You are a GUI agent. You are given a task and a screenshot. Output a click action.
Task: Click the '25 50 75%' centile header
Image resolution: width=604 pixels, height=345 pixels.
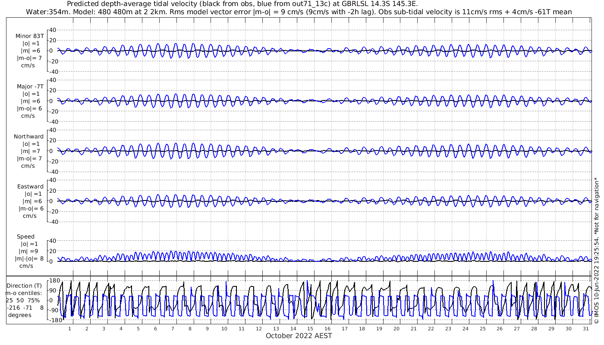click(x=23, y=300)
